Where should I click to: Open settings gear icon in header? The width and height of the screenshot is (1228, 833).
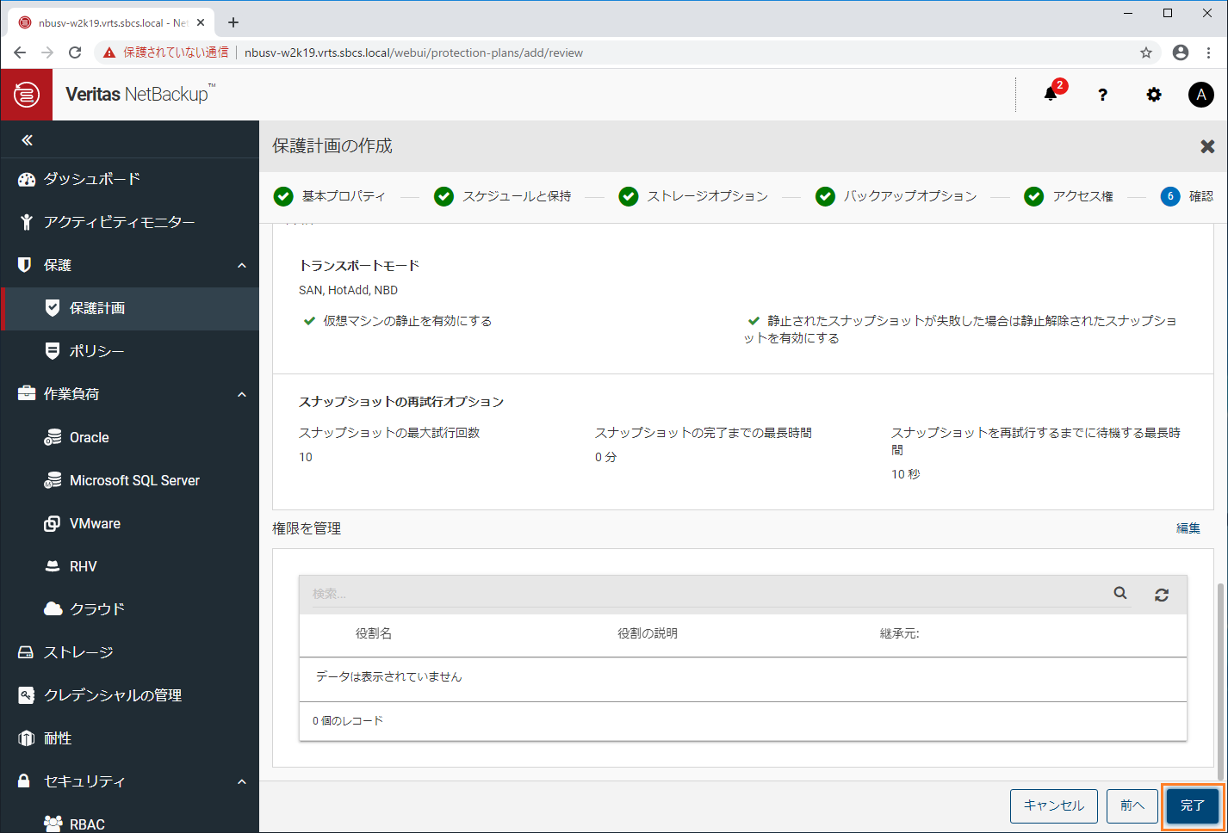coord(1154,95)
